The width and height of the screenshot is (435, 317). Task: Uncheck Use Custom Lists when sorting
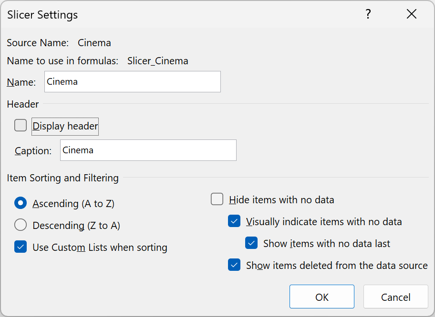coord(21,247)
